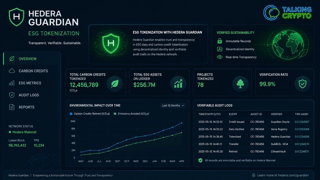The image size is (320, 180).
Task: Click the Transfer event cell
Action: pyautogui.click(x=234, y=144)
